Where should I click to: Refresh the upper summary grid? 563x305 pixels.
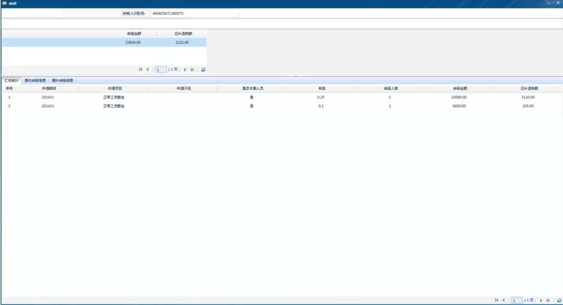pyautogui.click(x=203, y=70)
